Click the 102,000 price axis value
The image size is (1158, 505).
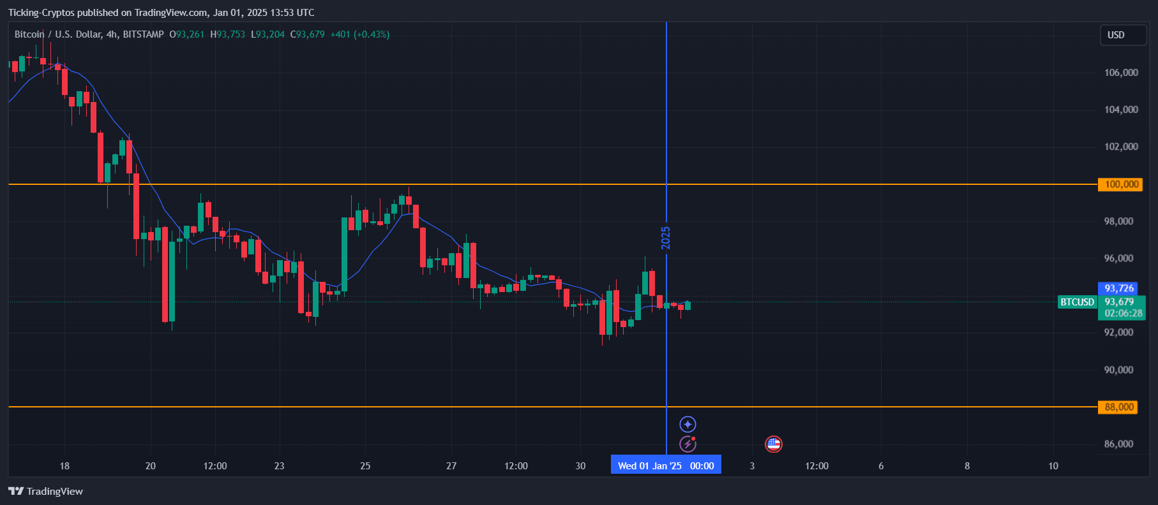pos(1121,146)
